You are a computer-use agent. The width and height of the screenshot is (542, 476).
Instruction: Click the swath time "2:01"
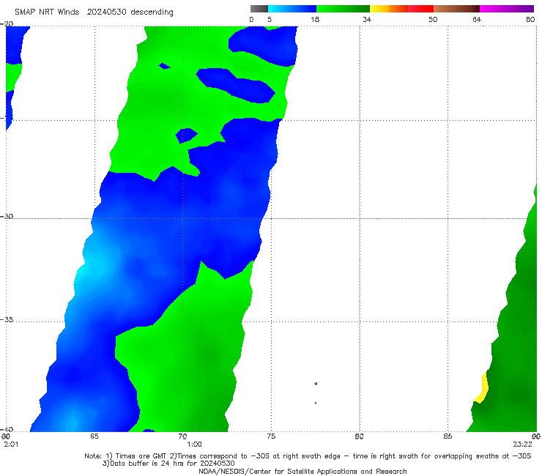coord(11,445)
